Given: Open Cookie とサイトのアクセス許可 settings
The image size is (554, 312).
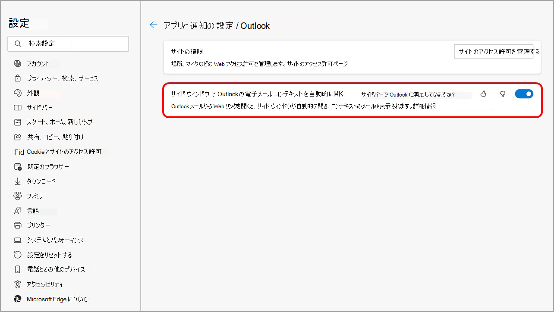Looking at the screenshot, I should 64,152.
